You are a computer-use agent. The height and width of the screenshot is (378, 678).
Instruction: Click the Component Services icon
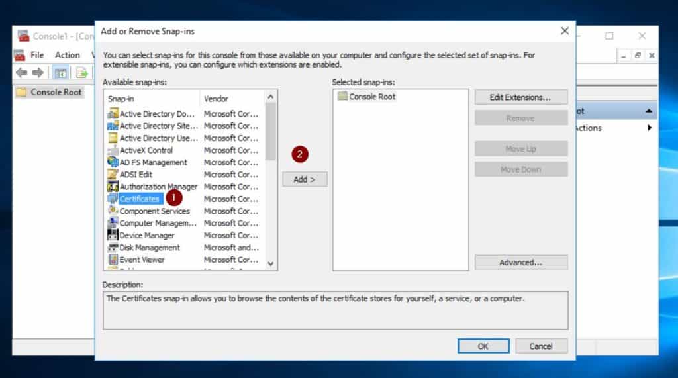click(113, 211)
